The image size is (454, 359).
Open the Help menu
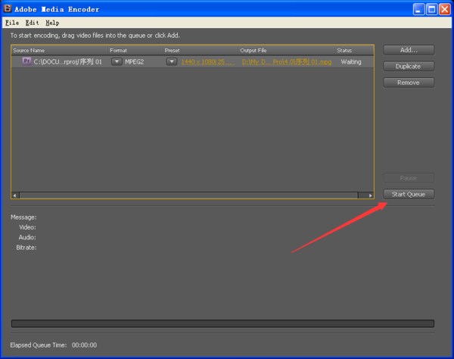[52, 23]
